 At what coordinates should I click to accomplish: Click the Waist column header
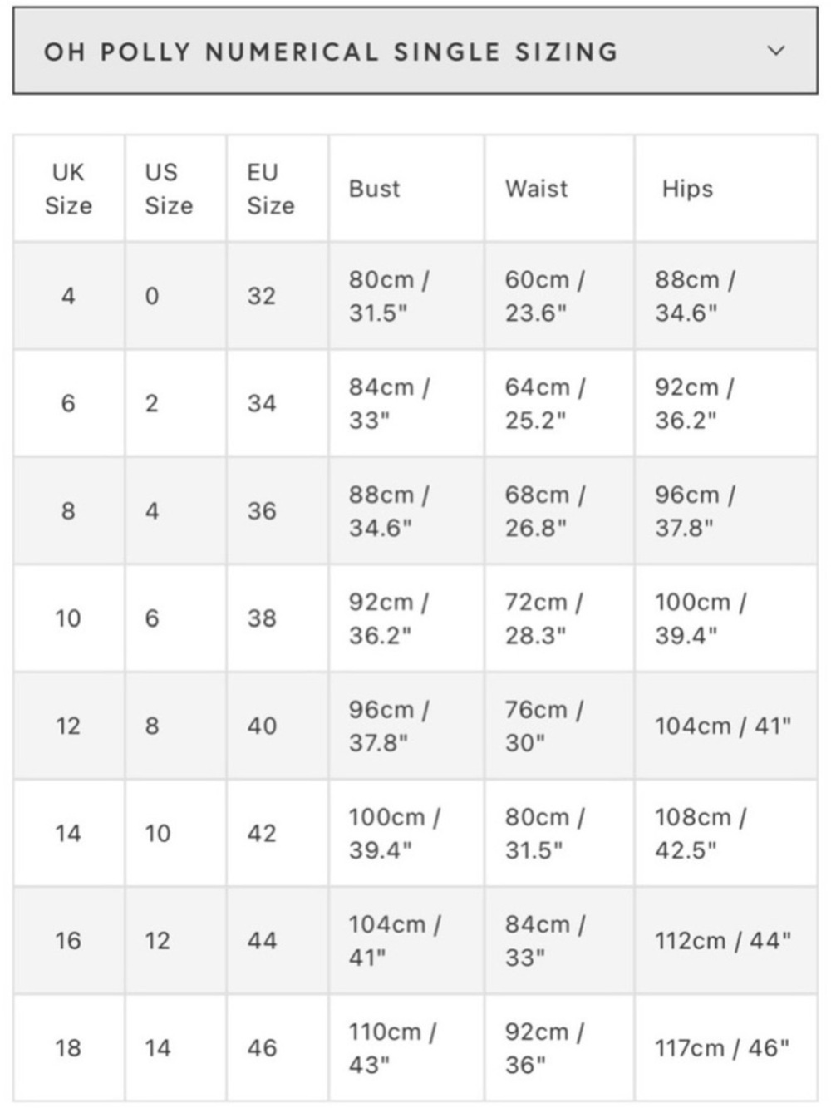click(x=559, y=189)
